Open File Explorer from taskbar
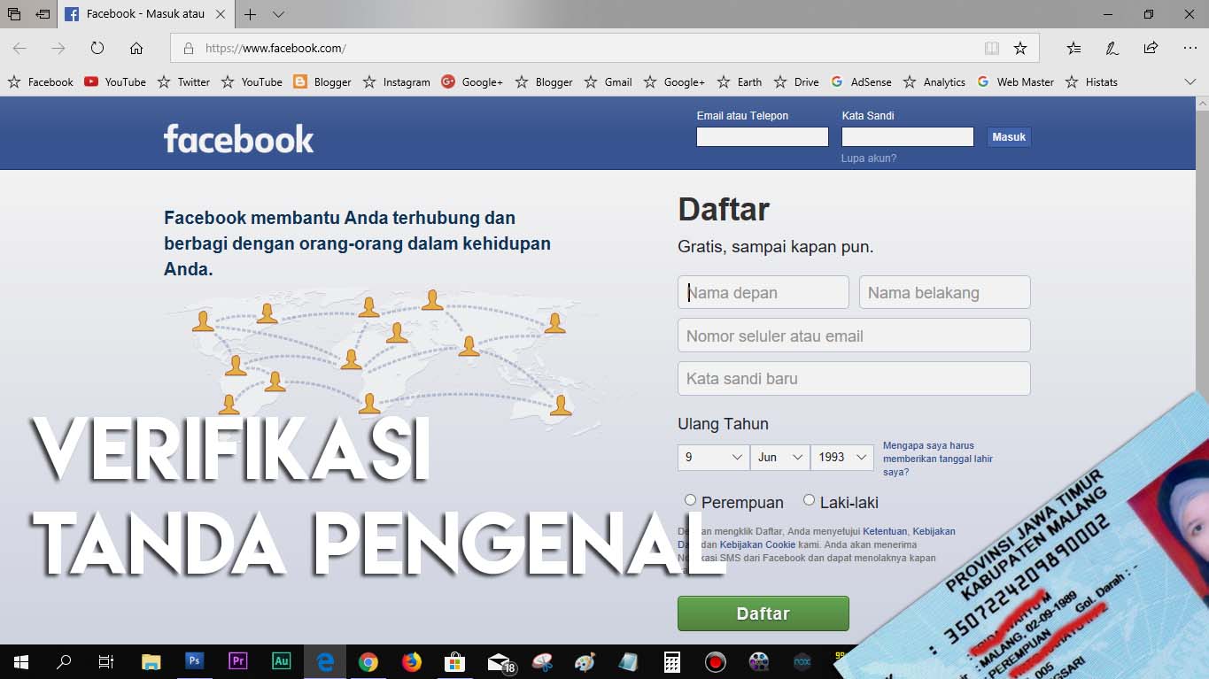Image resolution: width=1209 pixels, height=679 pixels. [x=151, y=661]
